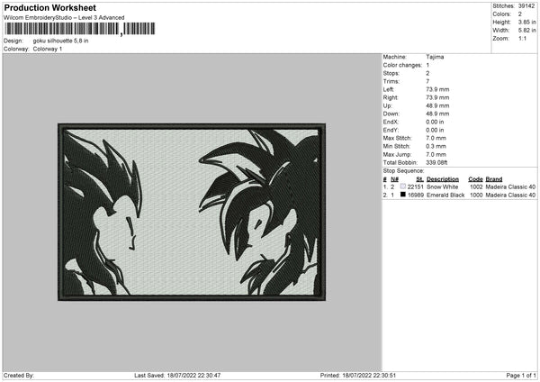The height and width of the screenshot is (382, 540).
Task: Select "Wilcom EmbroideryStudio – Level 3 Advanced" text
Action: point(64,18)
